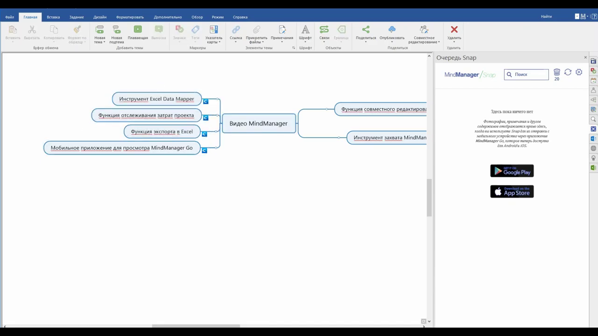Image resolution: width=598 pixels, height=336 pixels.
Task: Select Функция экспорта в Excel topic
Action: 162,132
